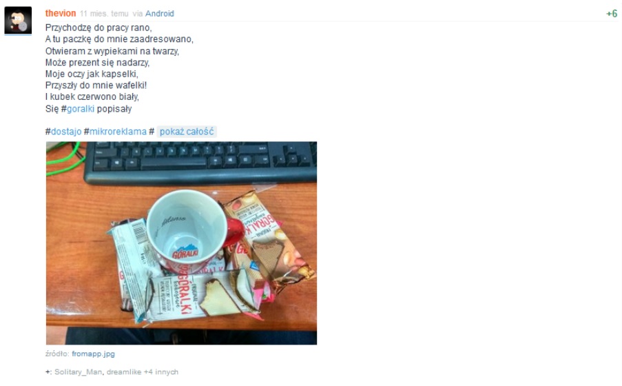Screen dimensions: 622x386
Task: Open the fromapp.jpg source link
Action: [93, 354]
